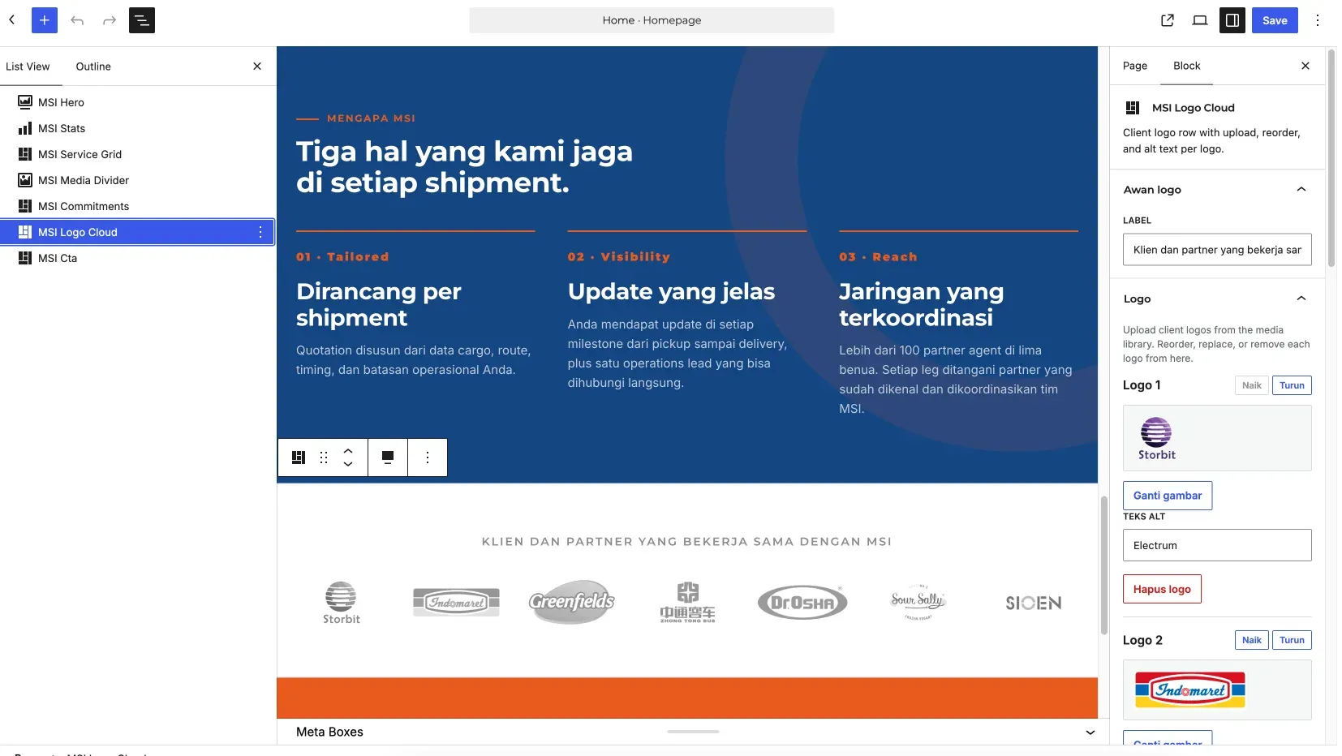Click the Sour Sally logo on canvas
Image resolution: width=1342 pixels, height=756 pixels.
(918, 602)
